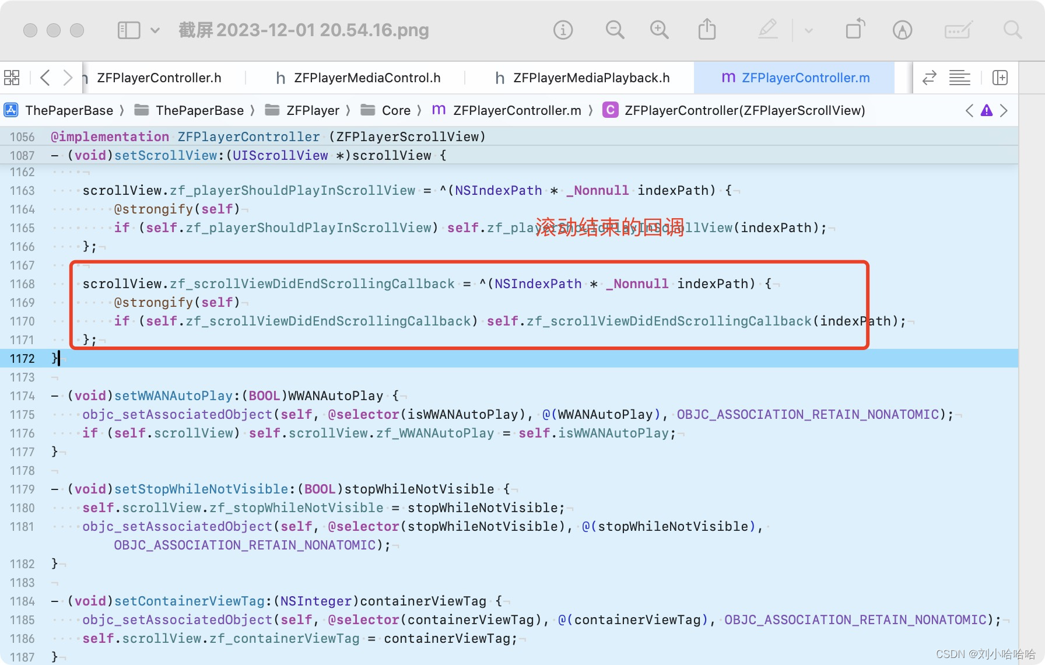Image resolution: width=1045 pixels, height=665 pixels.
Task: Click ThePaperBase project in the jump bar
Action: point(70,110)
